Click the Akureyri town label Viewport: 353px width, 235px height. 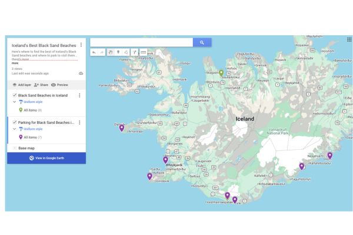263,80
